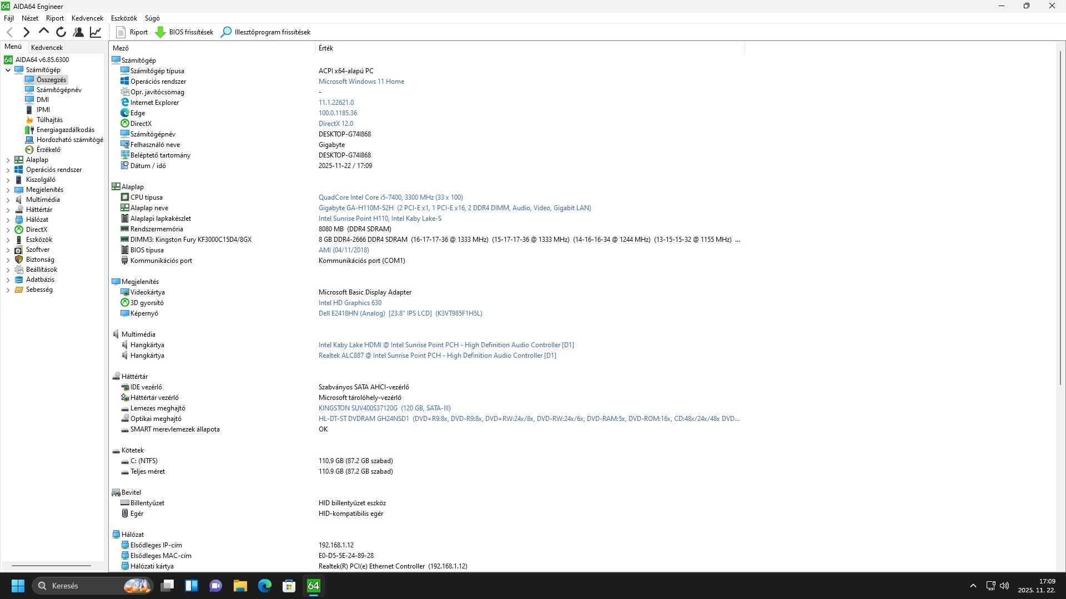Click the Up level arrow icon
Screen dimensions: 1066x599
[44, 32]
